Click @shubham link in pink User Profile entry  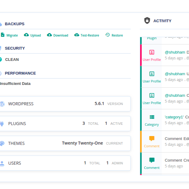(x=175, y=52)
